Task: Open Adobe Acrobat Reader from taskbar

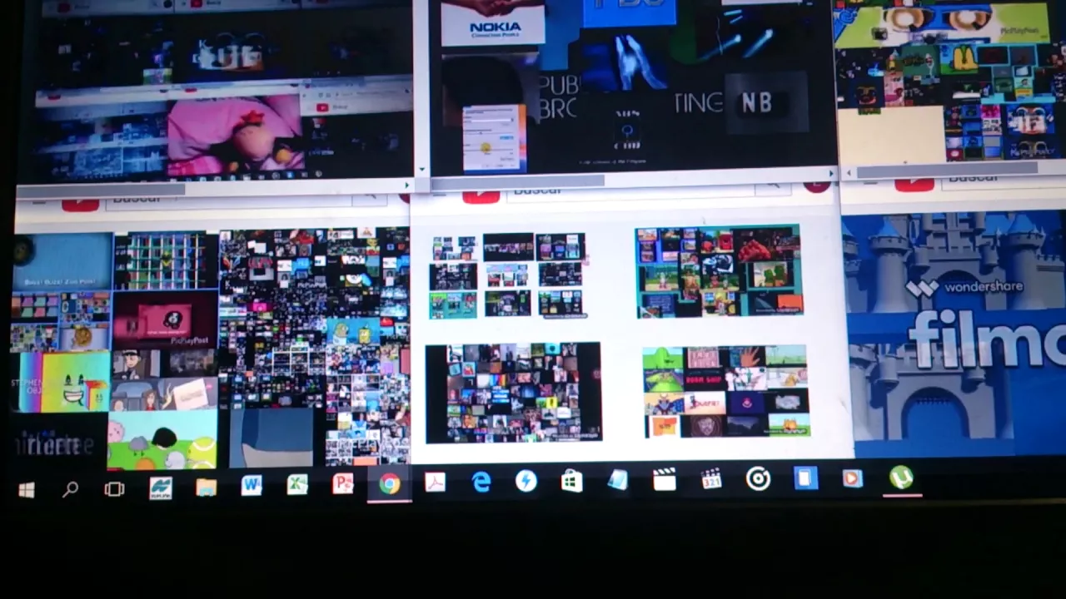Action: click(x=435, y=482)
